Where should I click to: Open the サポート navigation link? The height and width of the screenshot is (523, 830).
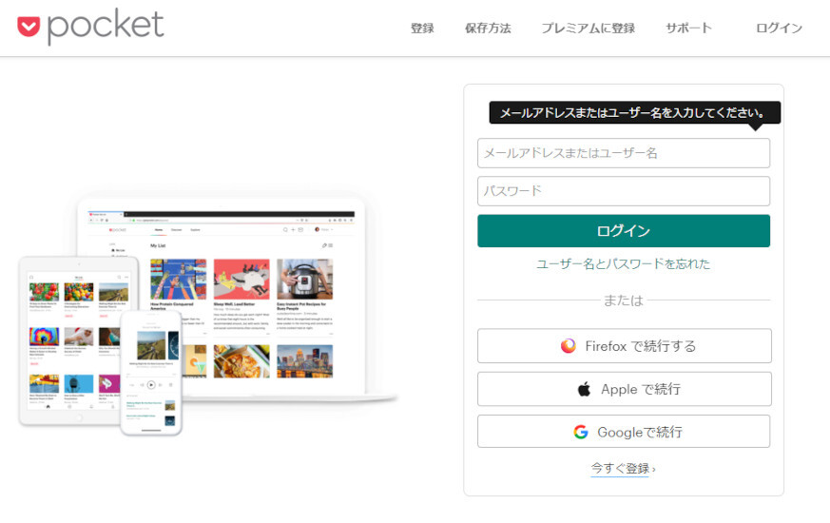[688, 28]
